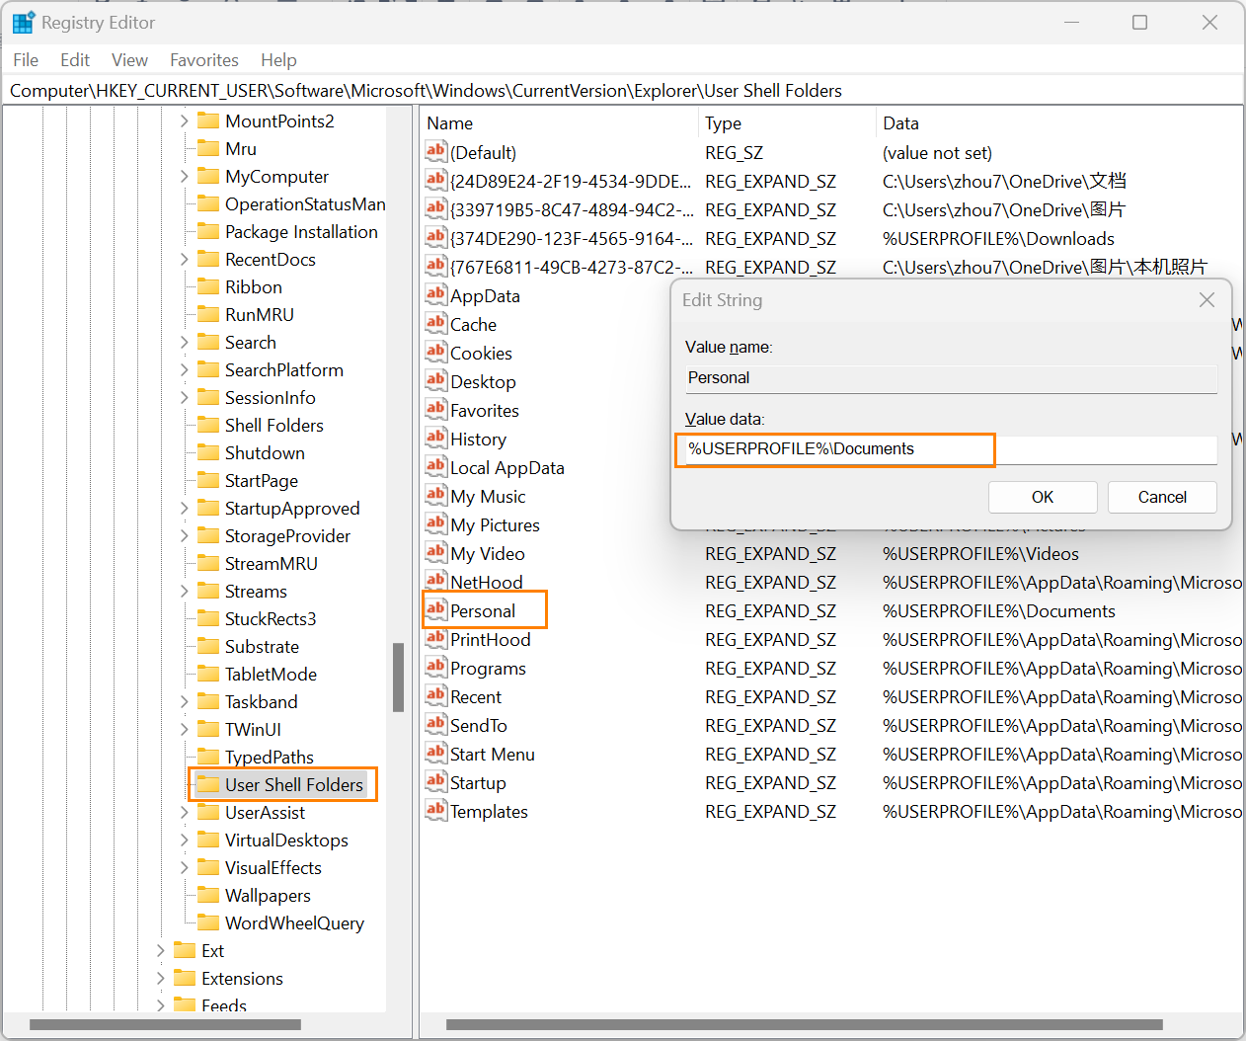Click the Personal value's ab icon
The width and height of the screenshot is (1246, 1041).
coord(436,609)
